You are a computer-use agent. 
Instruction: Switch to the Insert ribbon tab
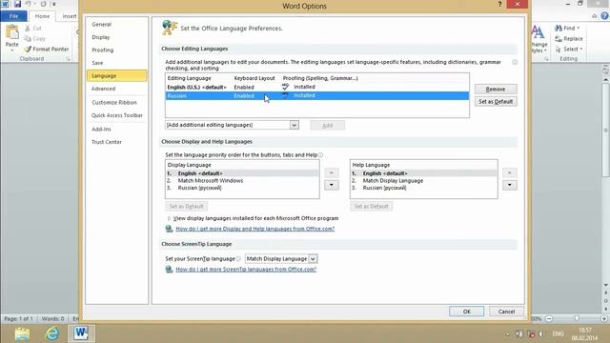pyautogui.click(x=70, y=16)
